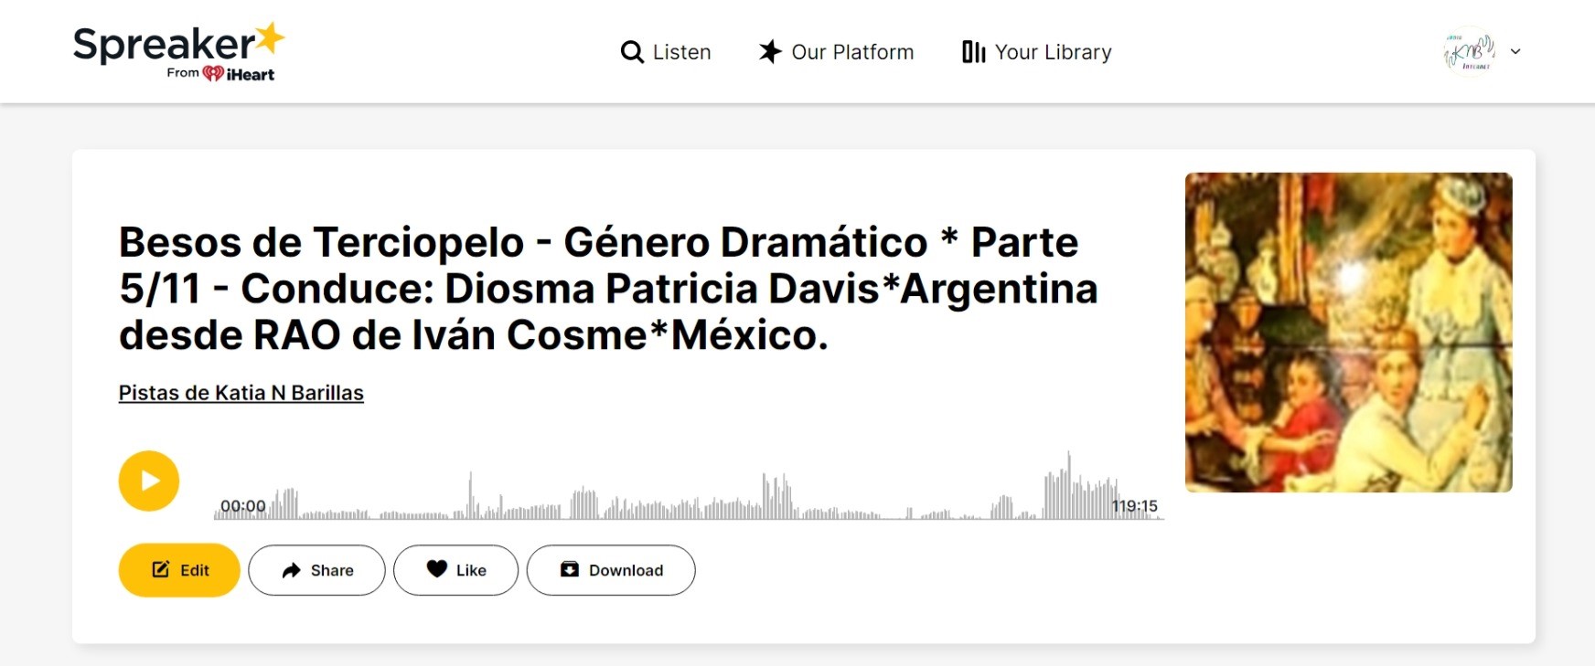Open Pistas de Katia N Barillas show link
Viewport: 1595px width, 666px height.
tap(241, 393)
